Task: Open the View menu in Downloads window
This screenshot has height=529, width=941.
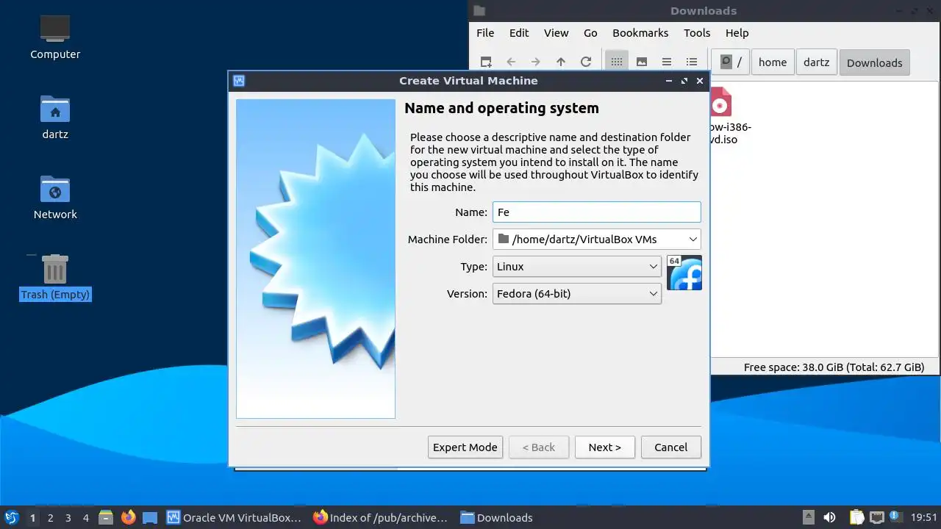Action: click(x=557, y=33)
